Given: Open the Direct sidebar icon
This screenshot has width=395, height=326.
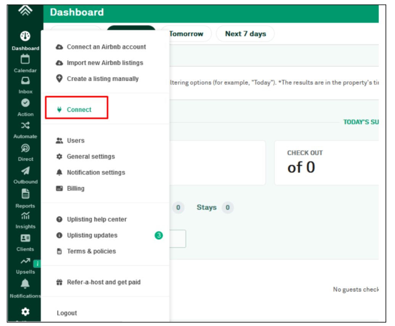Looking at the screenshot, I should point(25,148).
